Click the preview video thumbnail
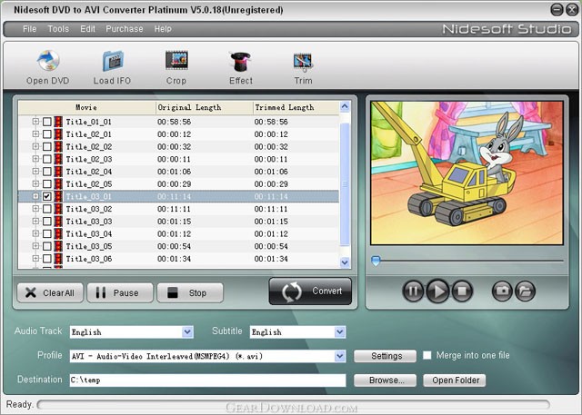This screenshot has height=415, width=582. (x=467, y=173)
